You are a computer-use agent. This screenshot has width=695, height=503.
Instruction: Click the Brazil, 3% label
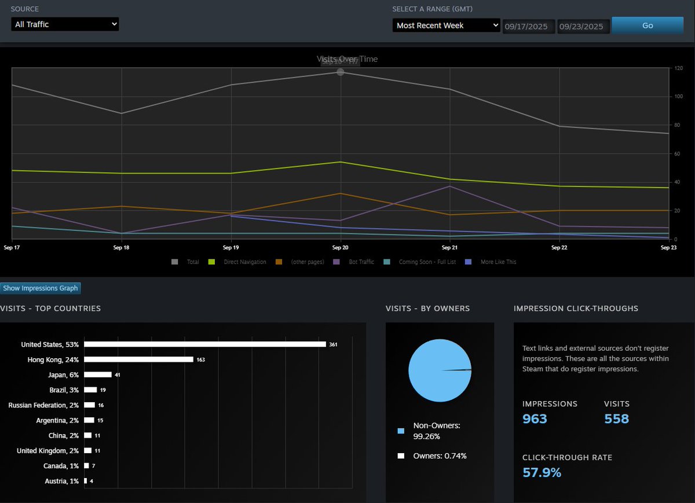[63, 390]
